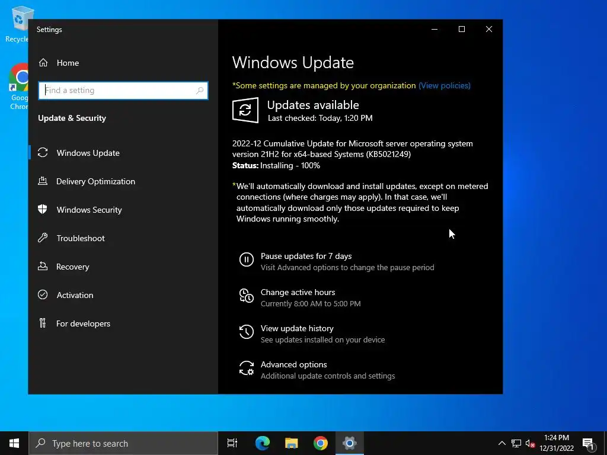The height and width of the screenshot is (455, 607).
Task: Click the large Updates available refresh icon
Action: click(245, 110)
